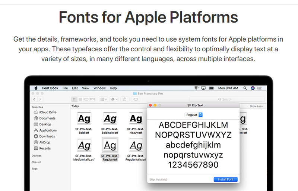Select Recents in sidebar
The height and width of the screenshot is (191, 298).
tap(42, 148)
